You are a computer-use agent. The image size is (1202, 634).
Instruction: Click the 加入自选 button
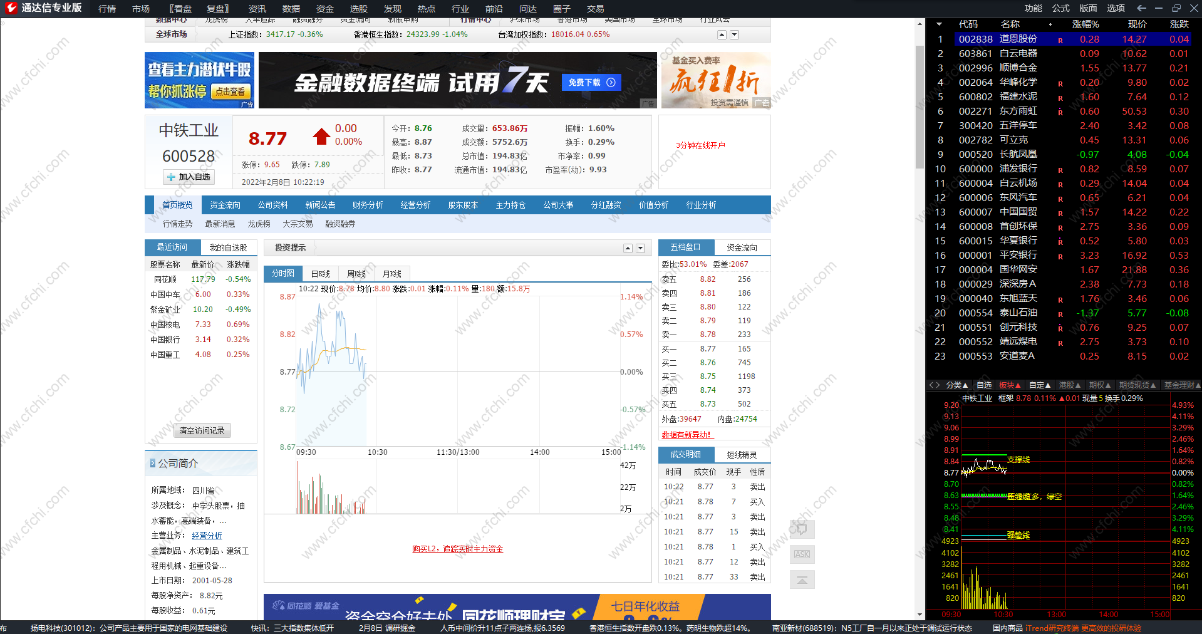(189, 177)
